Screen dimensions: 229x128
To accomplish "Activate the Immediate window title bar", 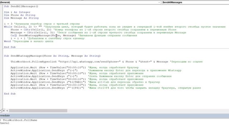I will (x=114, y=116).
